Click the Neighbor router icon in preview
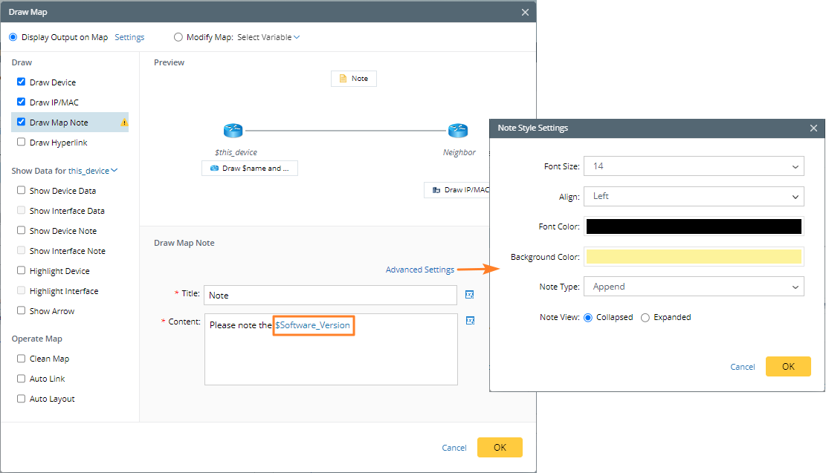This screenshot has width=826, height=473. [458, 130]
